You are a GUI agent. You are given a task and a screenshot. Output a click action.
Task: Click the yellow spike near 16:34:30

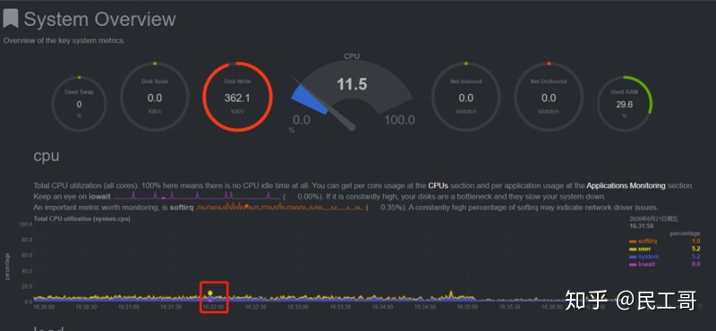(x=451, y=293)
